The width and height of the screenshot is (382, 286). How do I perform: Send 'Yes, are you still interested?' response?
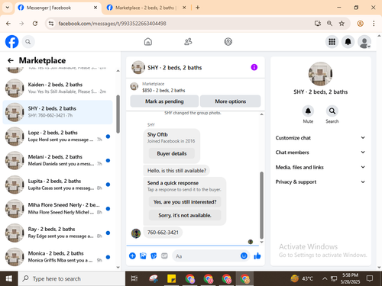pyautogui.click(x=185, y=202)
